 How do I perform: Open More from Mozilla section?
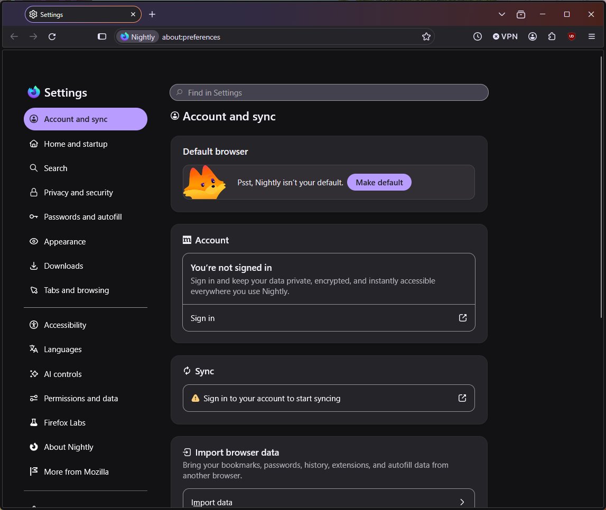coord(86,471)
